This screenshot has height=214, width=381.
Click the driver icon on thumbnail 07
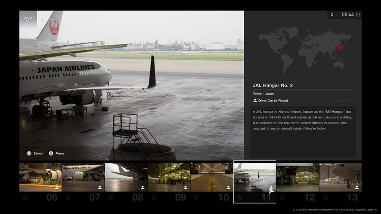[x=100, y=187]
